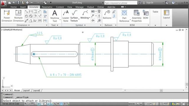Open Welding dropdown arrow
The width and height of the screenshot is (189, 106).
point(90,18)
